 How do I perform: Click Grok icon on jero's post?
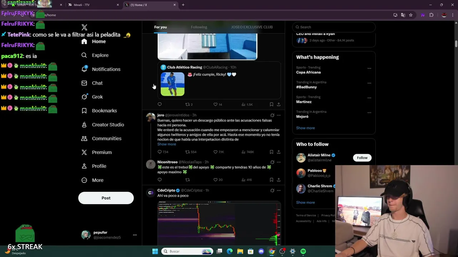coord(272,115)
